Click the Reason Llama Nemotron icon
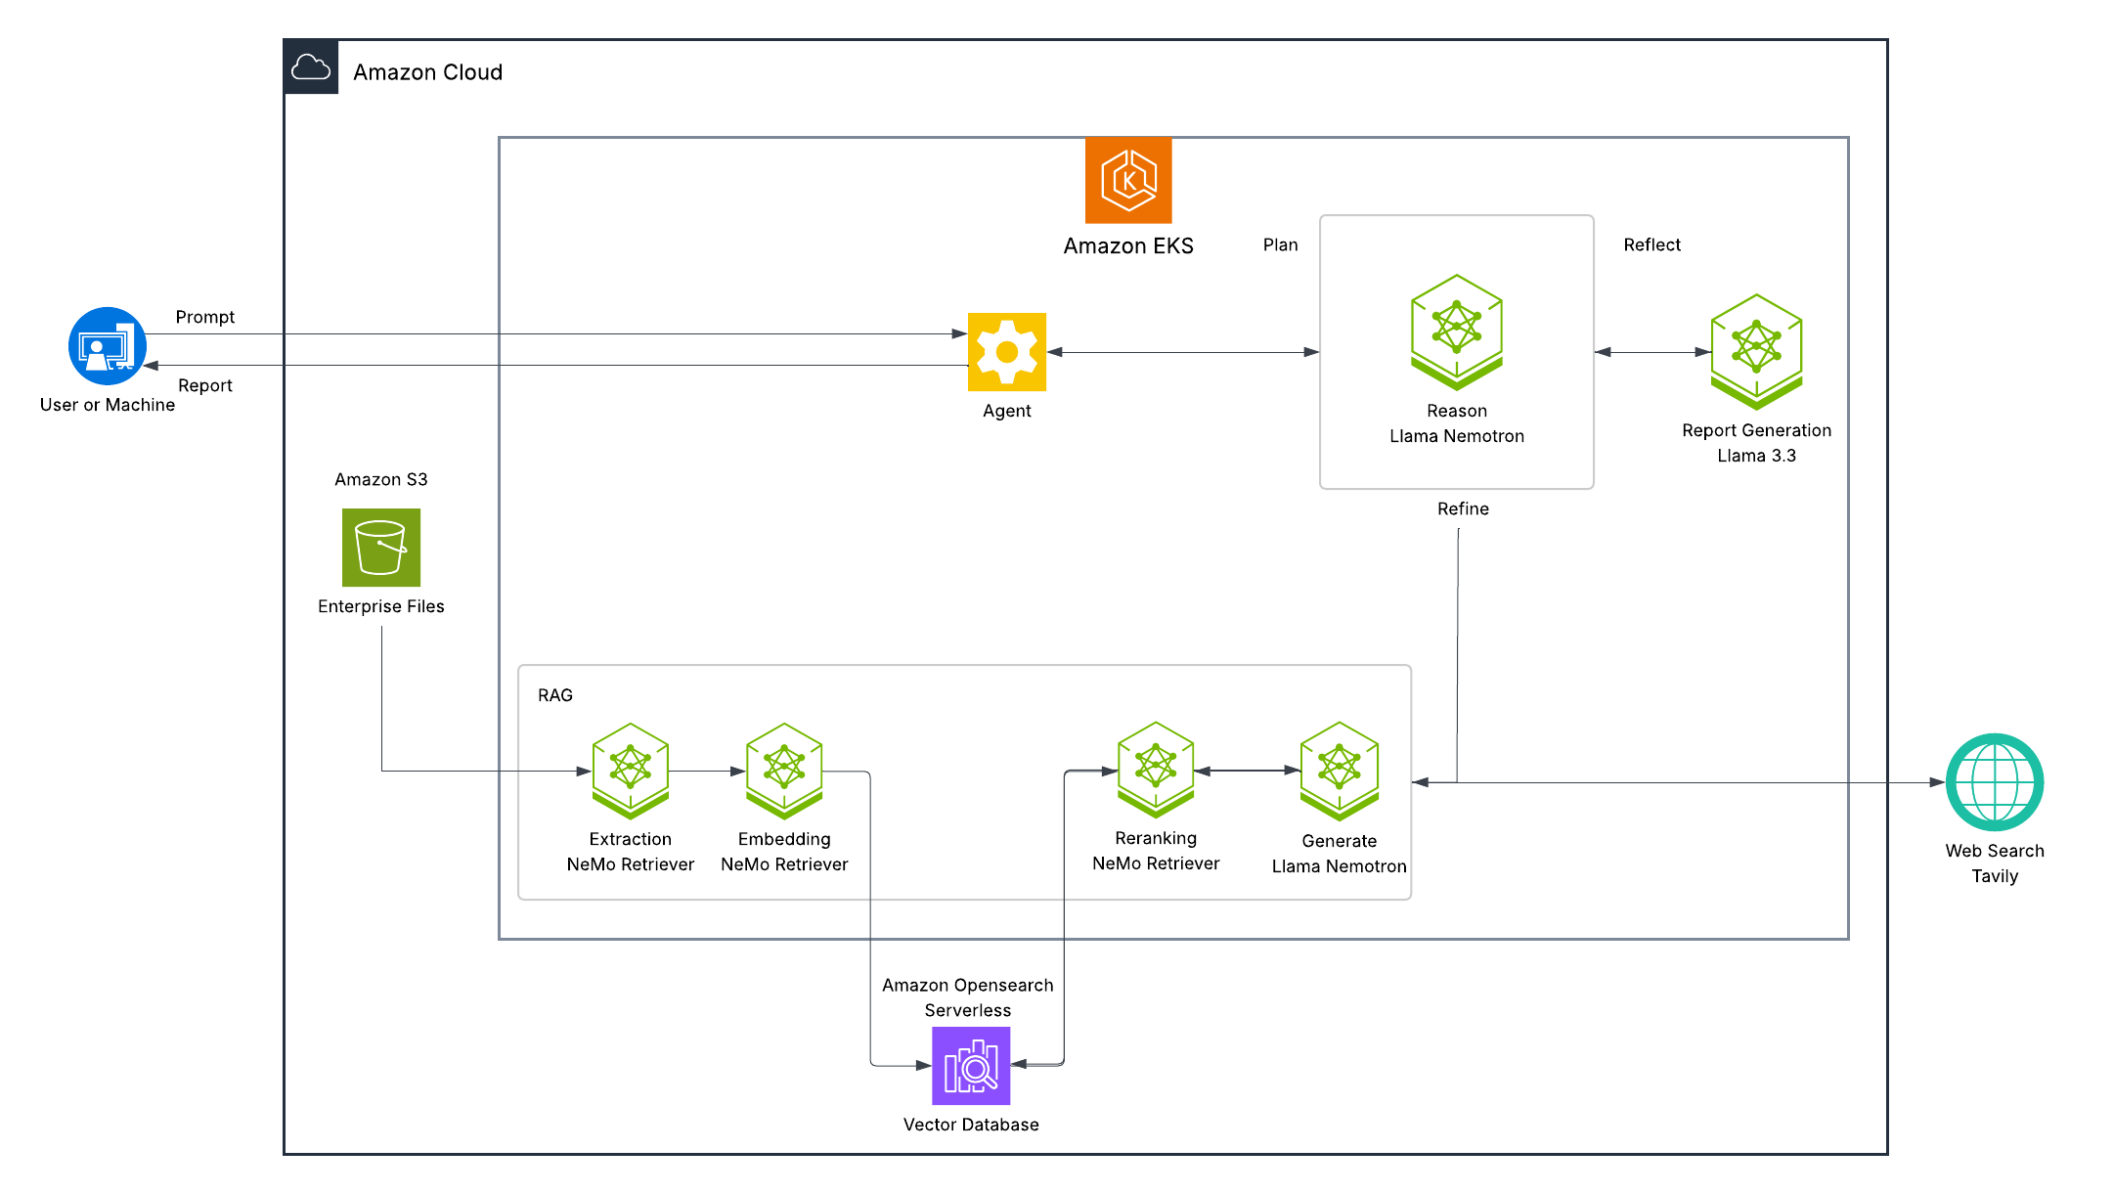The image size is (2113, 1193). click(1456, 332)
